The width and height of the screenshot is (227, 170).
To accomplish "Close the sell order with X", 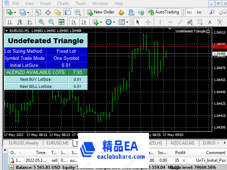I will tap(184, 160).
